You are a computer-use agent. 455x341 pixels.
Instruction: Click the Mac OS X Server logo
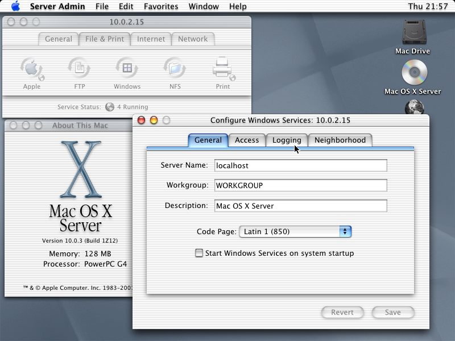coord(81,187)
